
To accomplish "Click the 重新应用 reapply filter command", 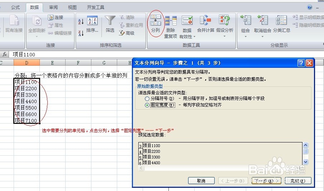I will (131, 25).
